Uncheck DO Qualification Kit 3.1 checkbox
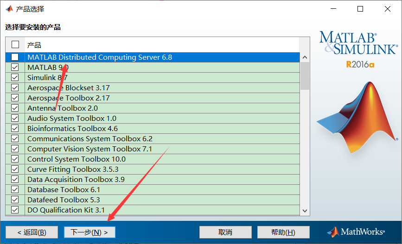 pos(15,210)
